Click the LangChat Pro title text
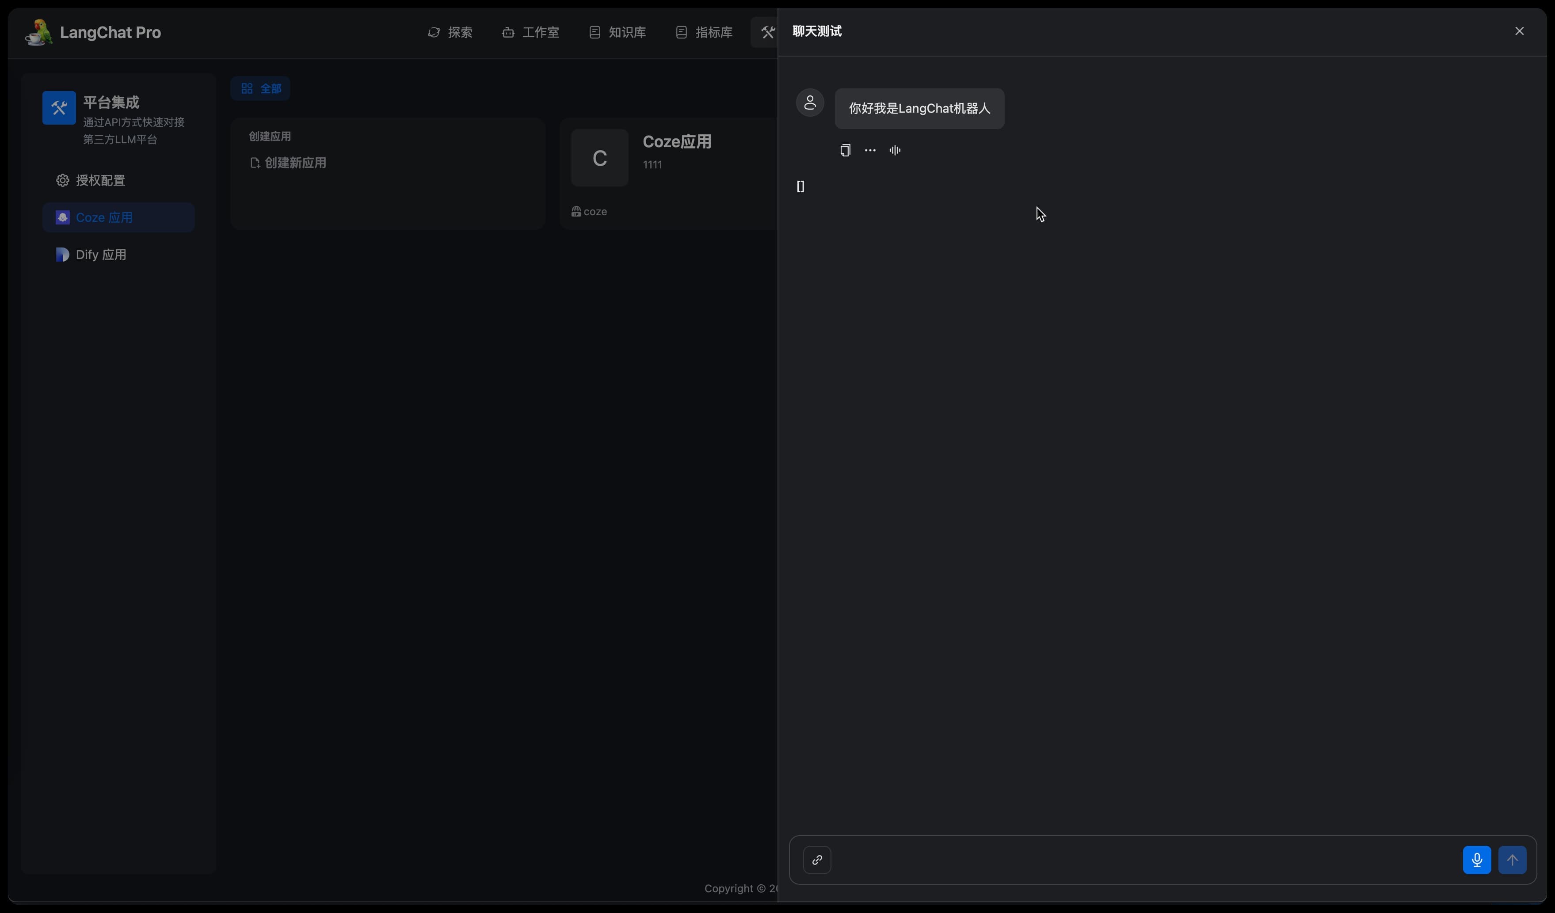The width and height of the screenshot is (1555, 913). tap(111, 33)
